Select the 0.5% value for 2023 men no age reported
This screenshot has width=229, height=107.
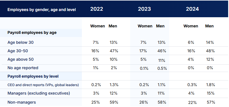(162, 68)
